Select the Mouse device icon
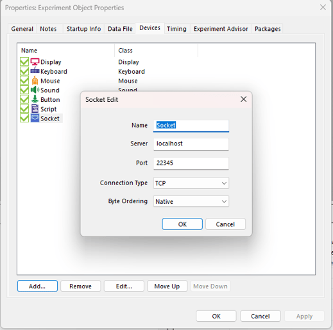The height and width of the screenshot is (330, 333). 35,81
